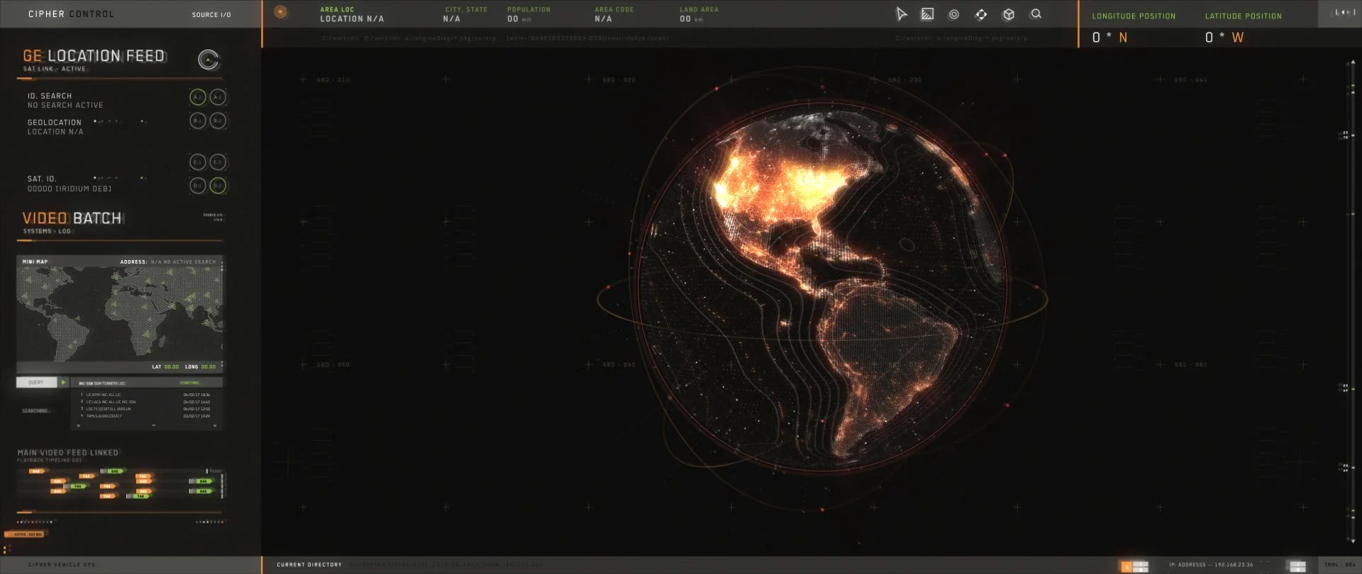
Task: Click the green play arrow beside QUERY
Action: click(63, 382)
